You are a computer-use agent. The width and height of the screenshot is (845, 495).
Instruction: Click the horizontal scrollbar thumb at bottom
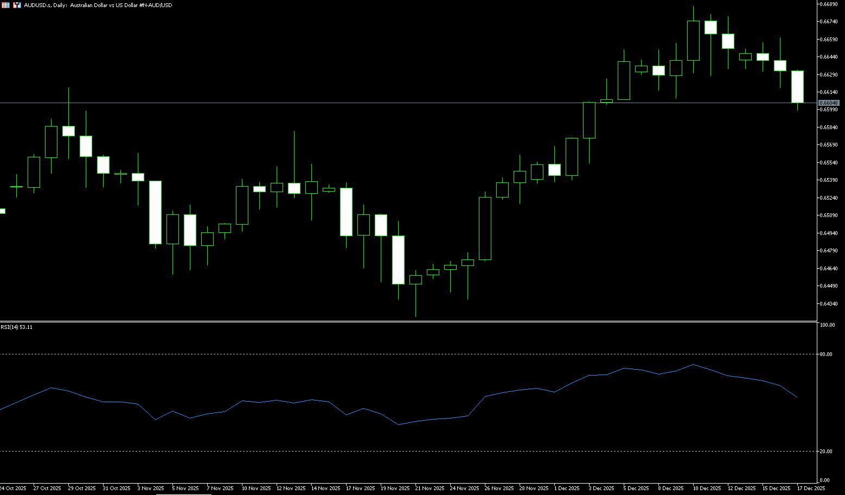183,494
